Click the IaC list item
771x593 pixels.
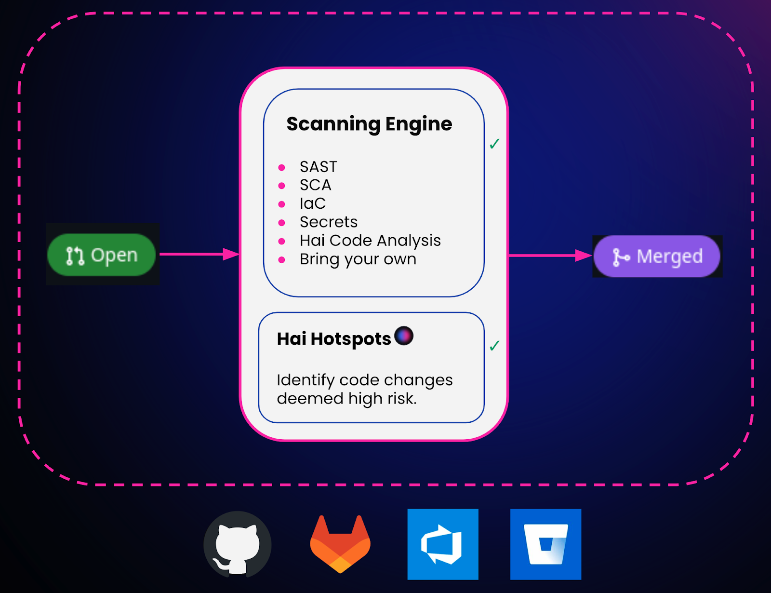(x=313, y=203)
